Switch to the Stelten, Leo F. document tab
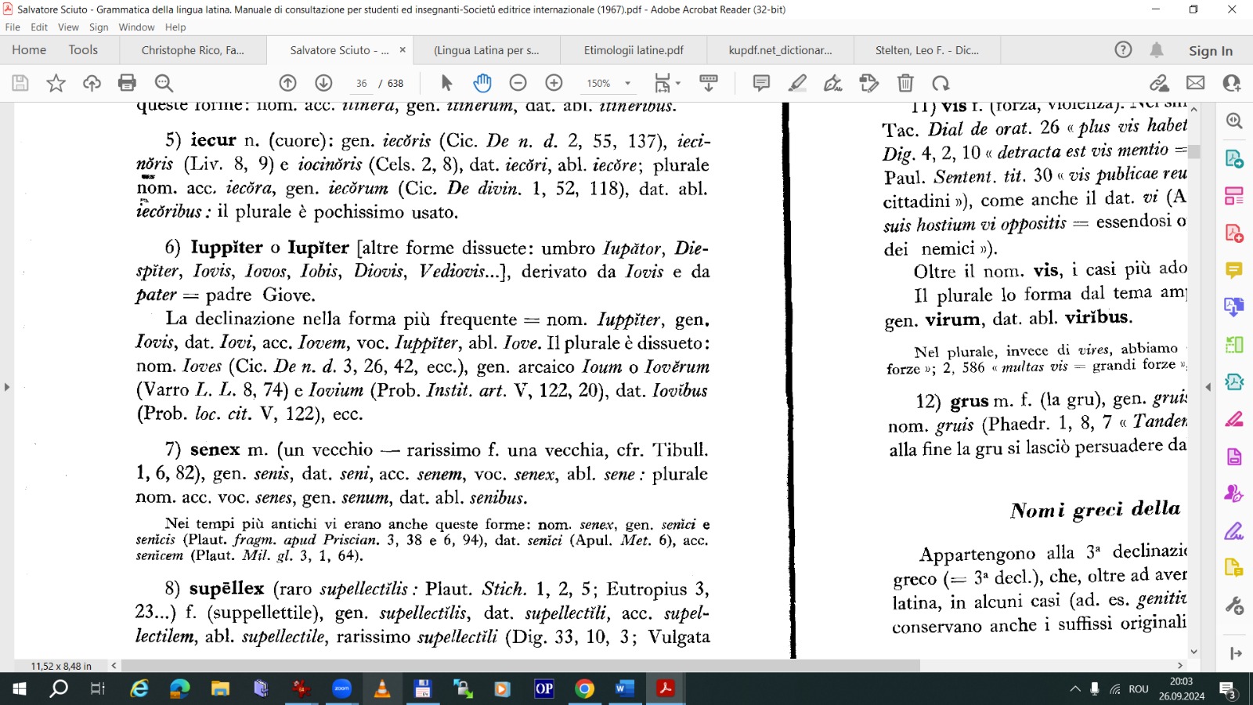1253x705 pixels. 927,50
